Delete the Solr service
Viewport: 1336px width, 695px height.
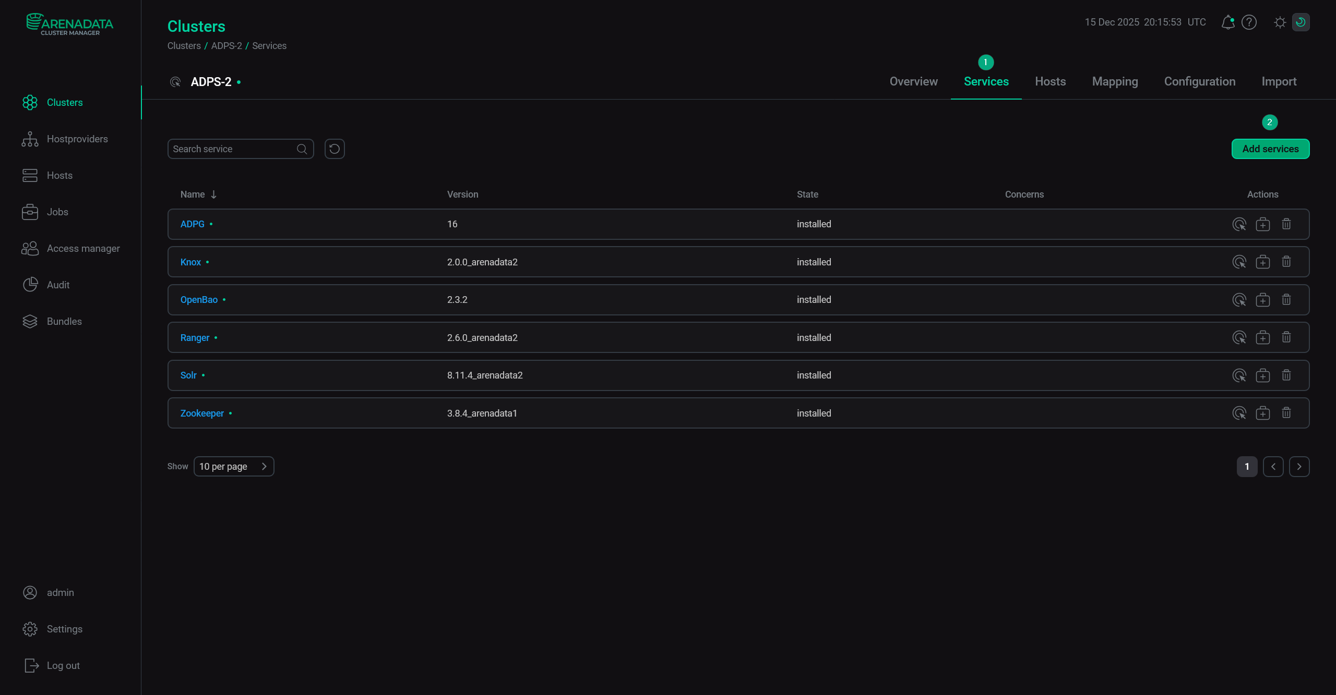[x=1286, y=375]
